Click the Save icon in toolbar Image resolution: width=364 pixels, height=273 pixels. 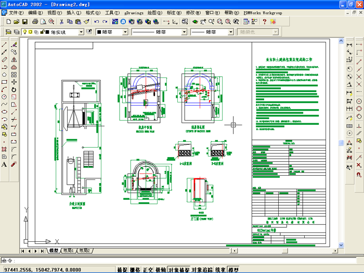(x=24, y=22)
